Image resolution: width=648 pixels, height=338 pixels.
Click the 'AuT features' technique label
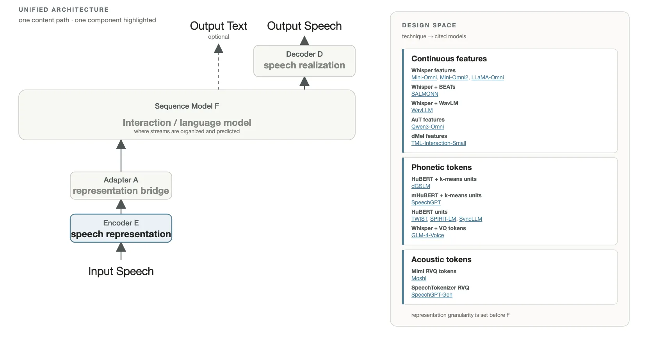pos(428,120)
